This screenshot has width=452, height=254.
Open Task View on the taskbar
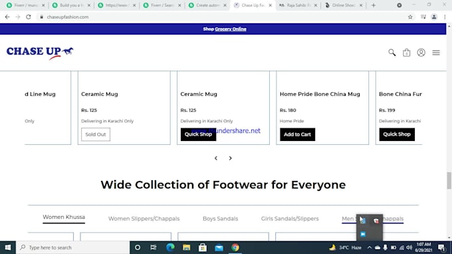point(154,247)
